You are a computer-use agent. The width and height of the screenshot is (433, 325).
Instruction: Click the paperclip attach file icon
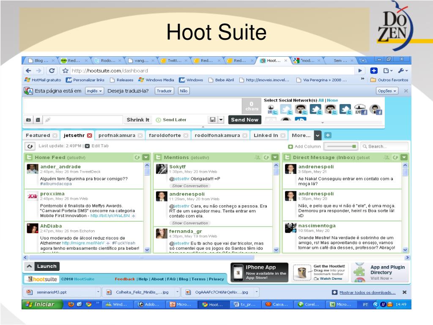pos(47,120)
